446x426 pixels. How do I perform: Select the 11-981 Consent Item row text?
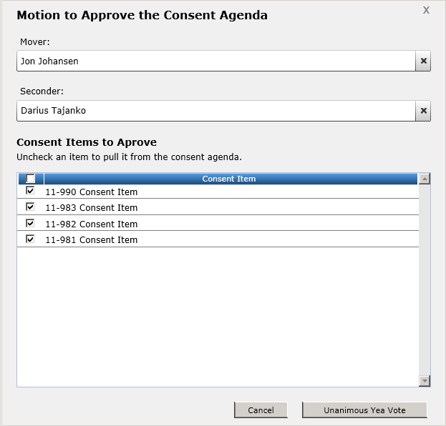coord(91,240)
